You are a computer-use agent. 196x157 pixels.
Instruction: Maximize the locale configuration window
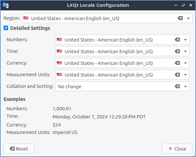click(x=183, y=5)
